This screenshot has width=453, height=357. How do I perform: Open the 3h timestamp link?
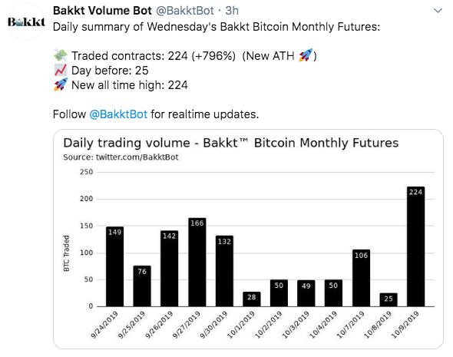[x=232, y=11]
